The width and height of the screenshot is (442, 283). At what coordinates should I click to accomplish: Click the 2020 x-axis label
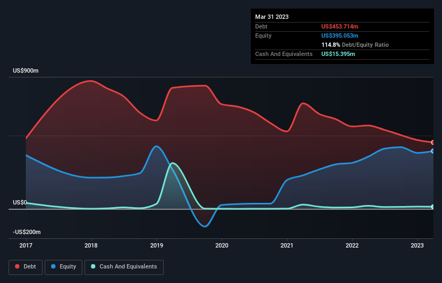click(x=222, y=245)
